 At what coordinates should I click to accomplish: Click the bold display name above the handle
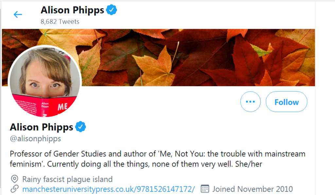[x=42, y=127]
